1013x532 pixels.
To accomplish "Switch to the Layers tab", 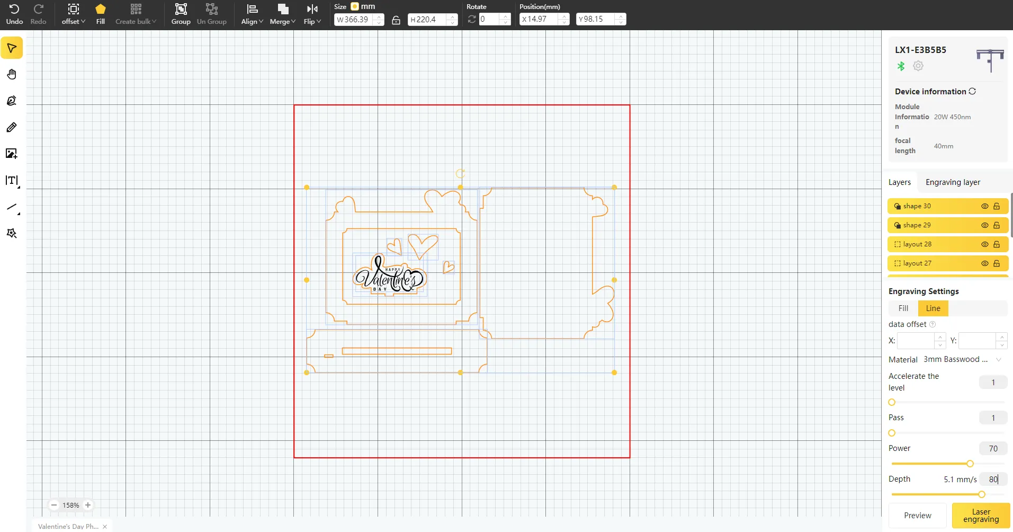I will [900, 182].
